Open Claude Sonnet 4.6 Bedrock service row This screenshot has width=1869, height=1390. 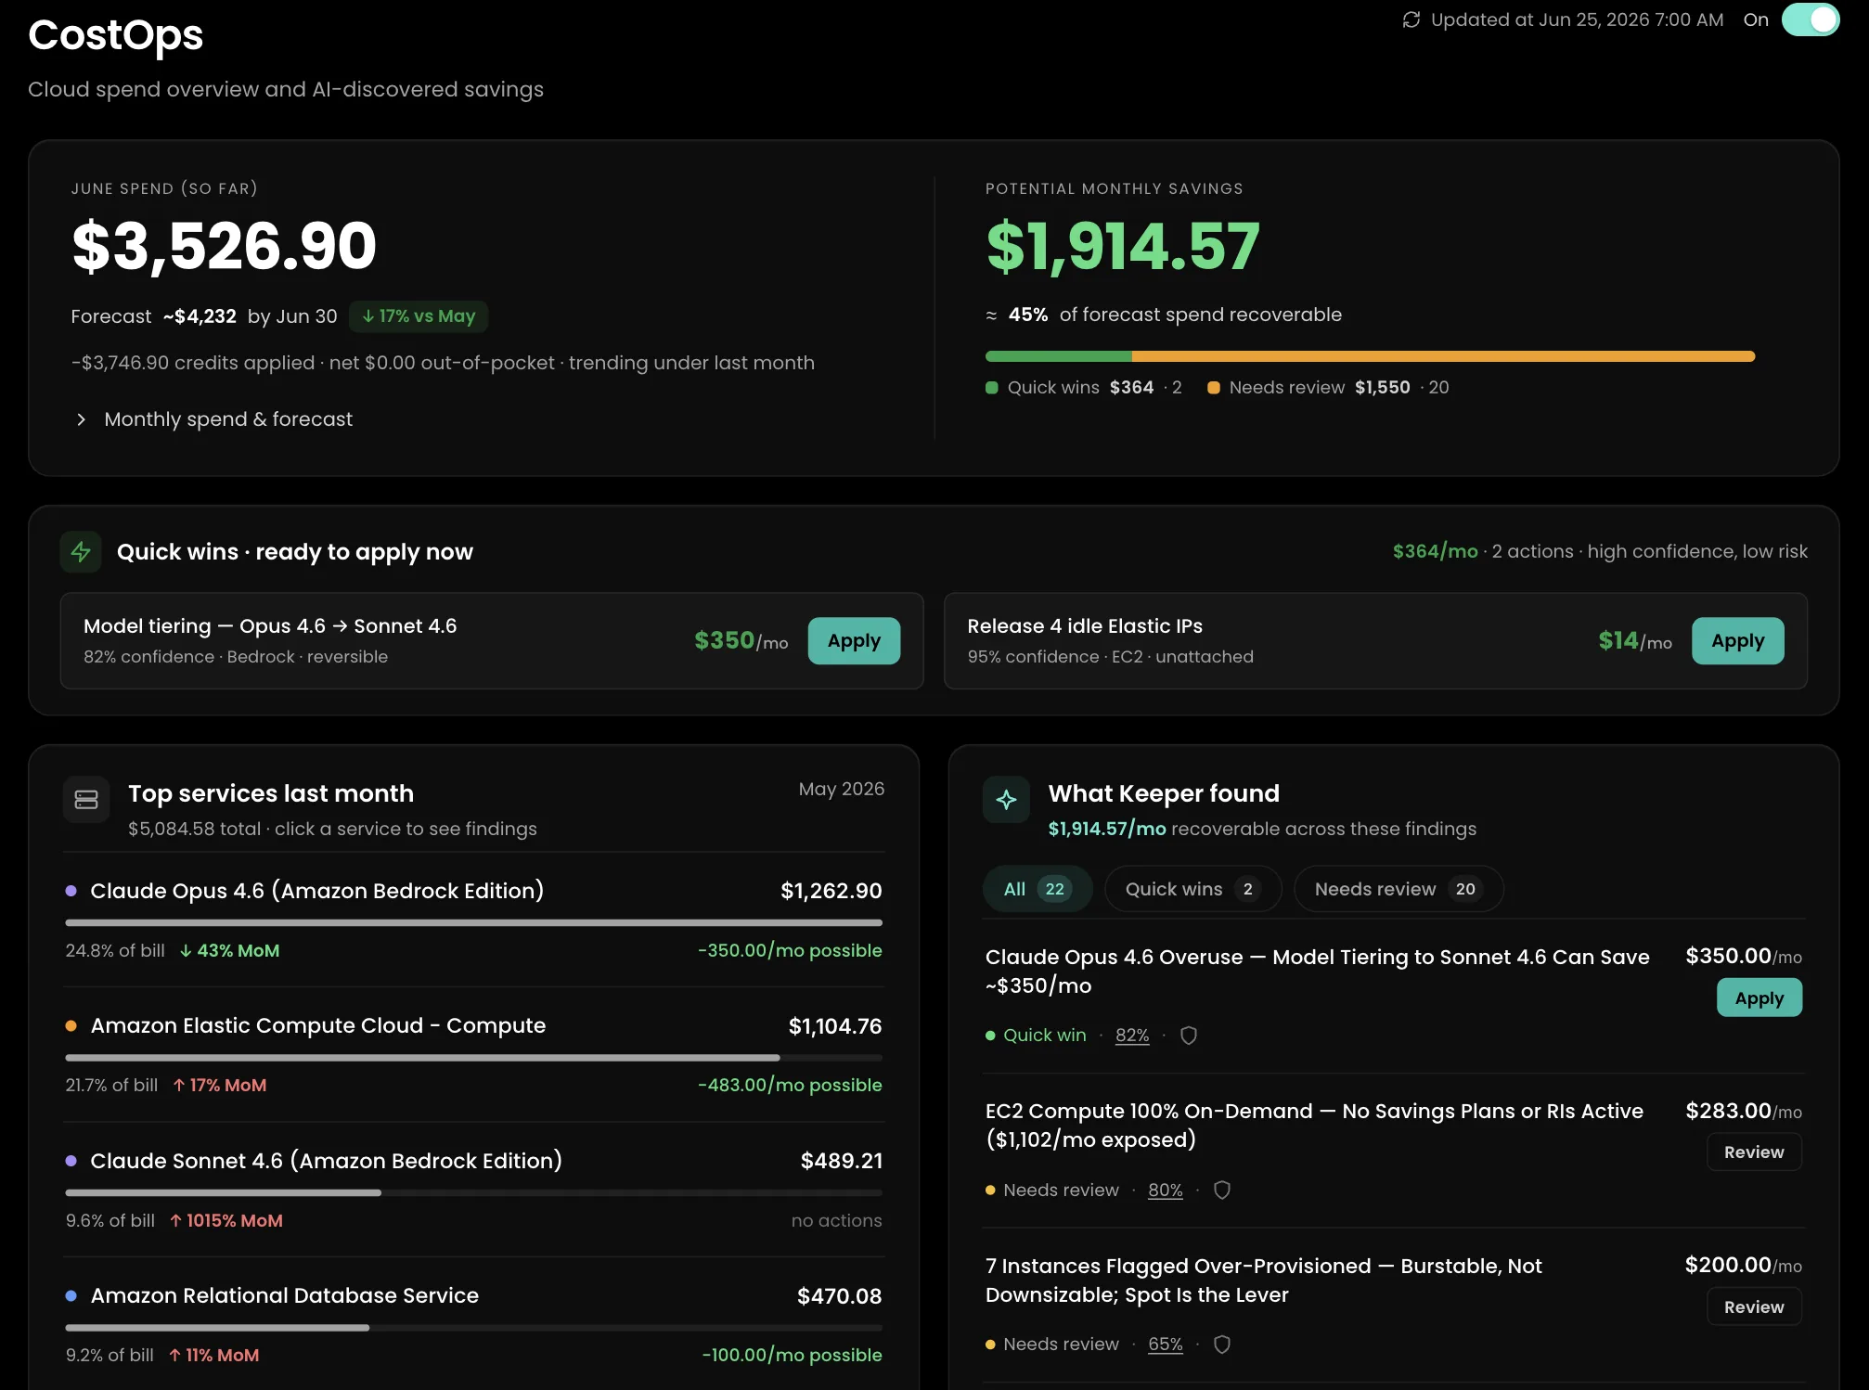[473, 1190]
